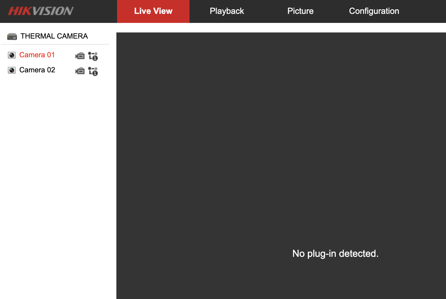Screen dimensions: 446x299
Task: Select the camera lens icon beside Camera 02
Action: [11, 70]
